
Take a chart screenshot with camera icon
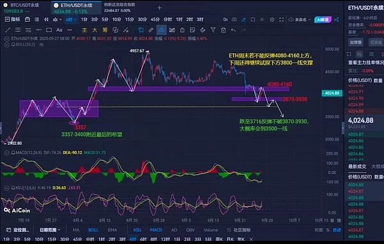click(234, 19)
